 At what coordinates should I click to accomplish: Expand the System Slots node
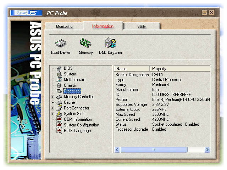[53, 114]
